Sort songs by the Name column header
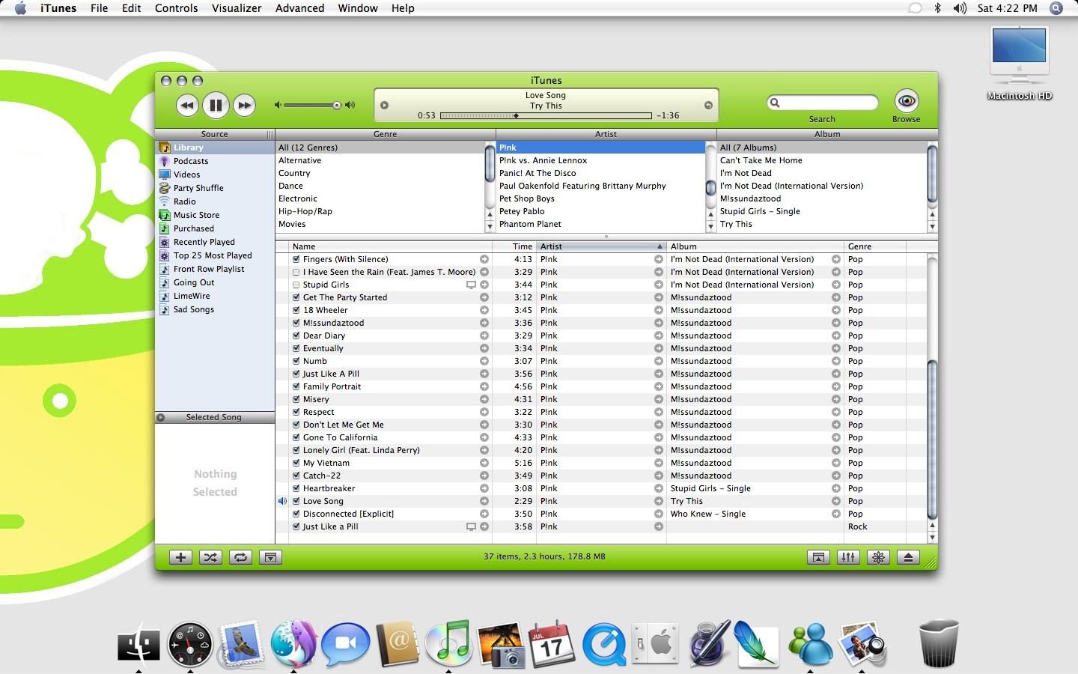Screen dimensions: 1078x674 390,246
